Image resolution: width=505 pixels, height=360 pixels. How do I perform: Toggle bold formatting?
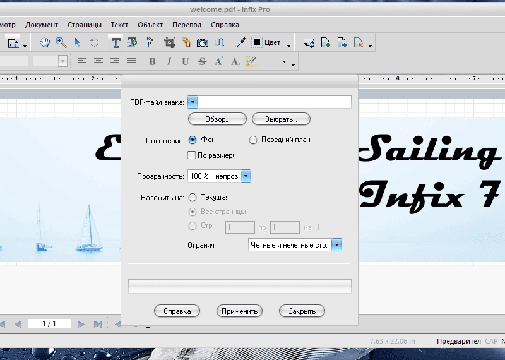click(153, 61)
